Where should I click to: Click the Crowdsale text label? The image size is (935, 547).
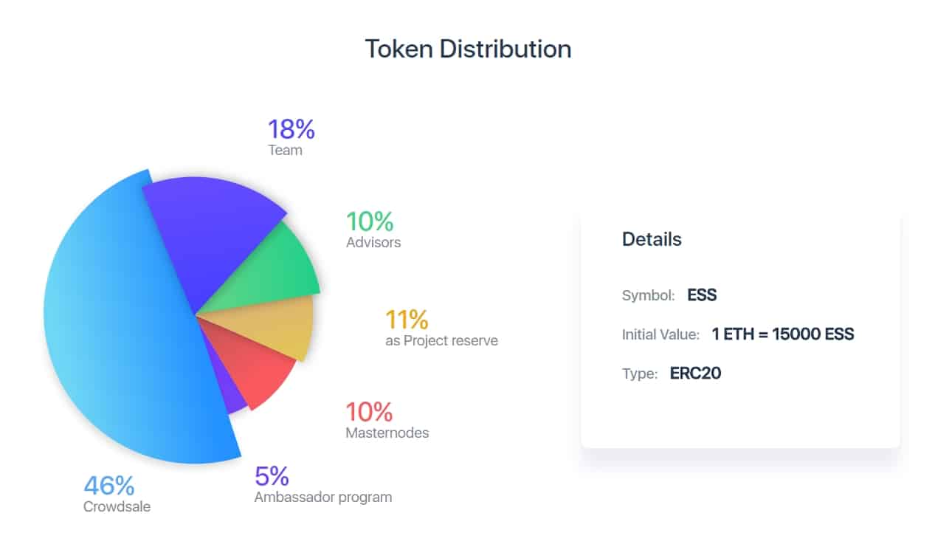[117, 506]
